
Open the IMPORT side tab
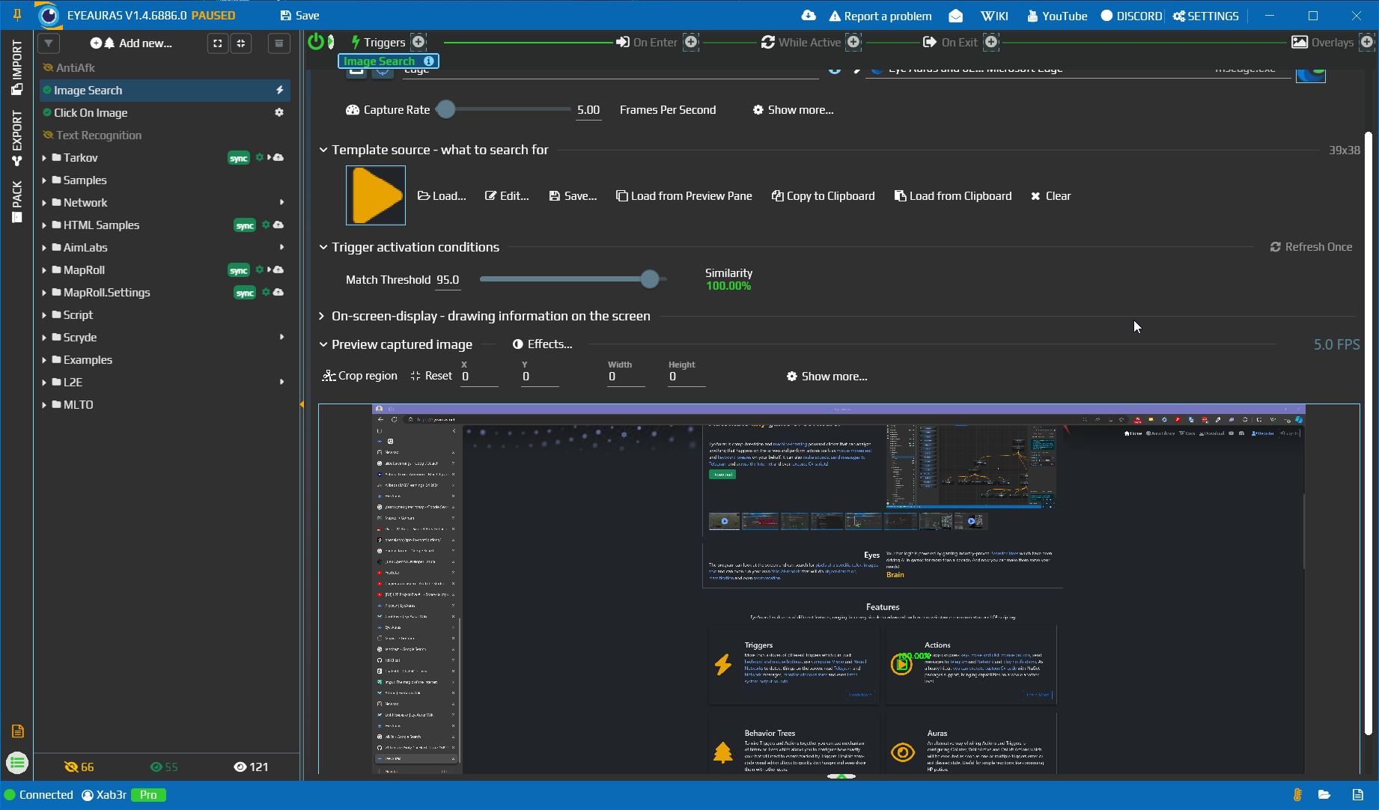coord(16,67)
